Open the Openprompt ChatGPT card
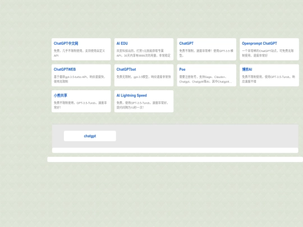This screenshot has width=303, height=227. (x=269, y=49)
